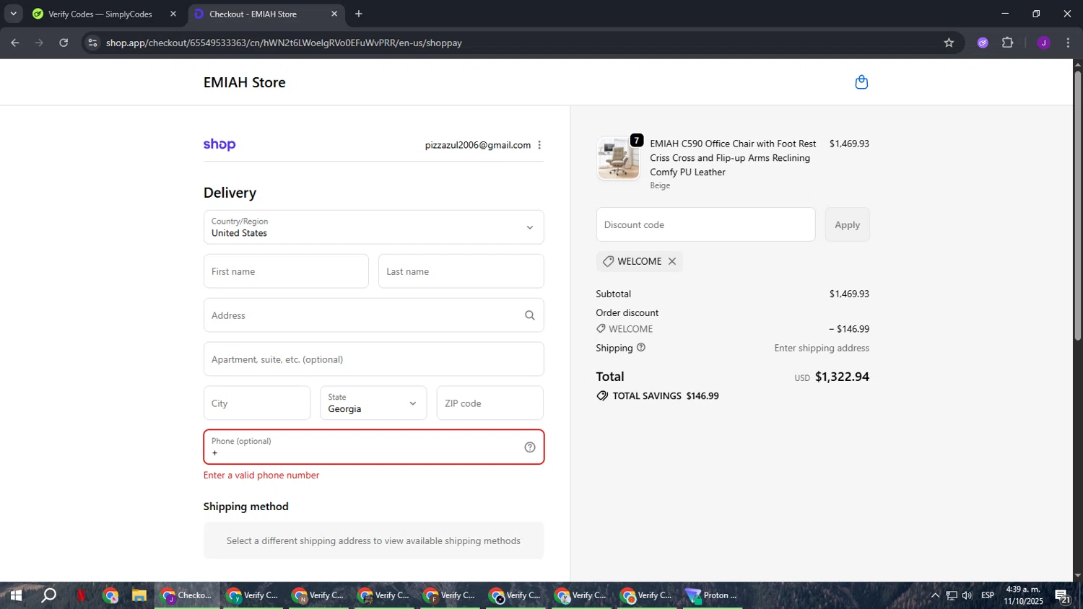
Task: Reload the checkout page
Action: (64, 43)
